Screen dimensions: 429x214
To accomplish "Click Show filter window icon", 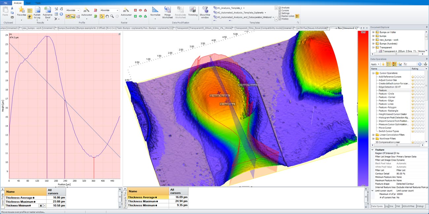I will 205,10.
